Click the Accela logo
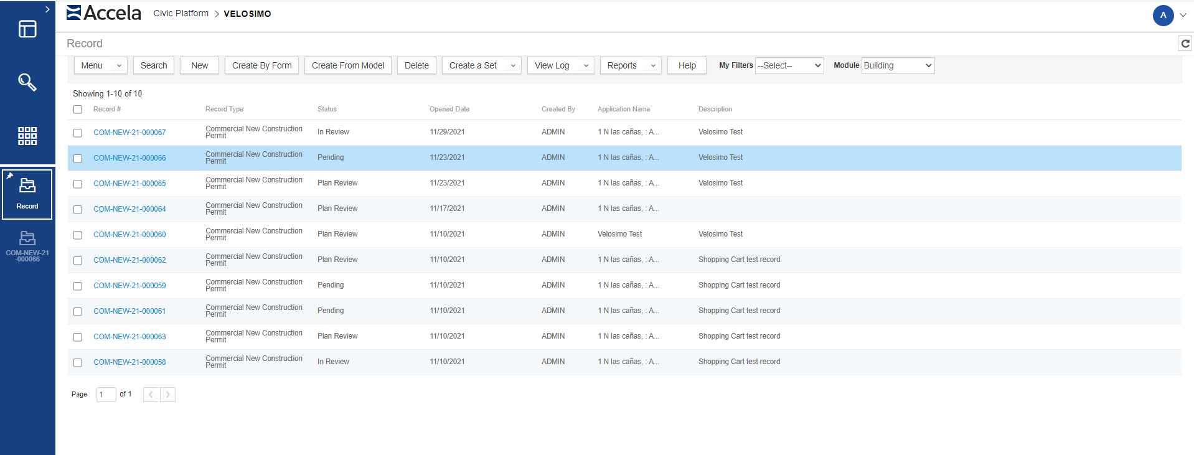The height and width of the screenshot is (455, 1194). tap(104, 13)
